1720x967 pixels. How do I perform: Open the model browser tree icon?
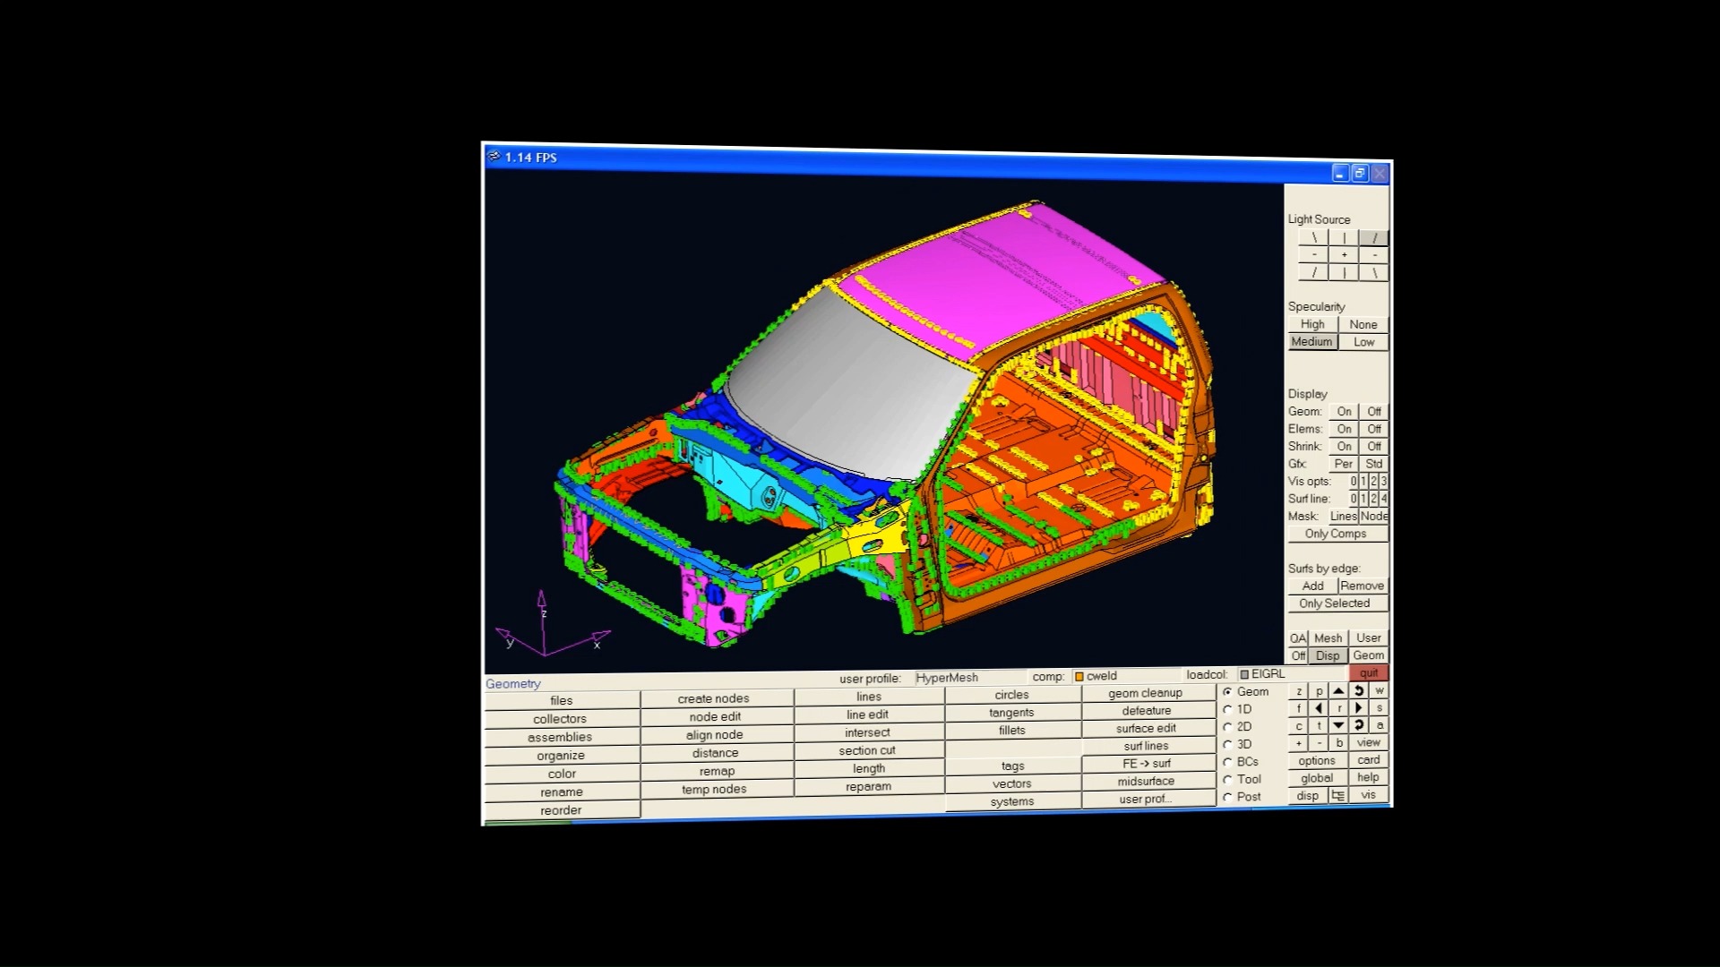1338,795
